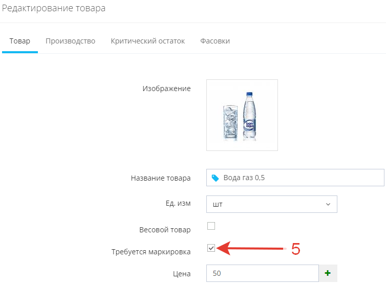Viewport: 386px width, 284px height.
Task: Click the 'Требуется маркировка' label text
Action: (151, 252)
